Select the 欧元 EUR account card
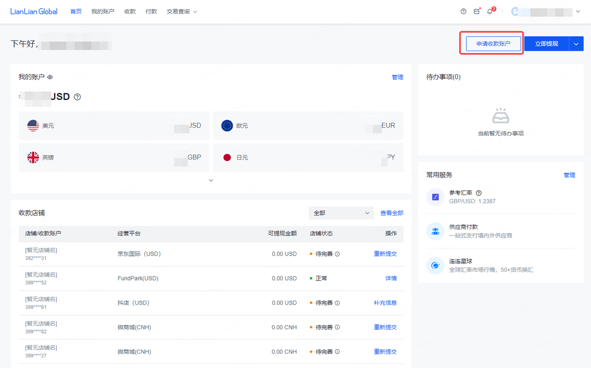This screenshot has width=591, height=368. [x=308, y=126]
